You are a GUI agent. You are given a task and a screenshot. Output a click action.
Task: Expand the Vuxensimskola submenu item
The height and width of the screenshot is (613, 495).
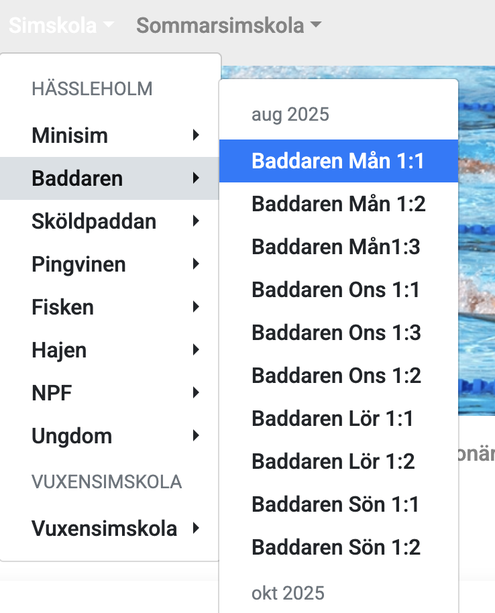[111, 528]
